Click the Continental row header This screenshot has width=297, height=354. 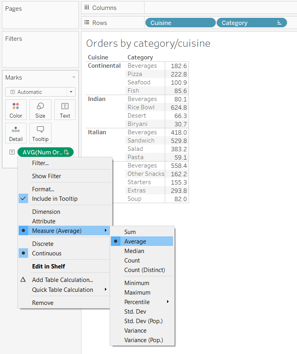tap(104, 66)
